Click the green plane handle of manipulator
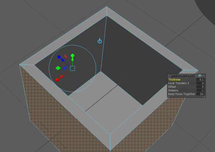The image size is (215, 152). (x=58, y=68)
